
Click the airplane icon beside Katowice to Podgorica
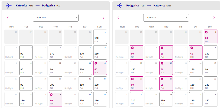[9, 6]
